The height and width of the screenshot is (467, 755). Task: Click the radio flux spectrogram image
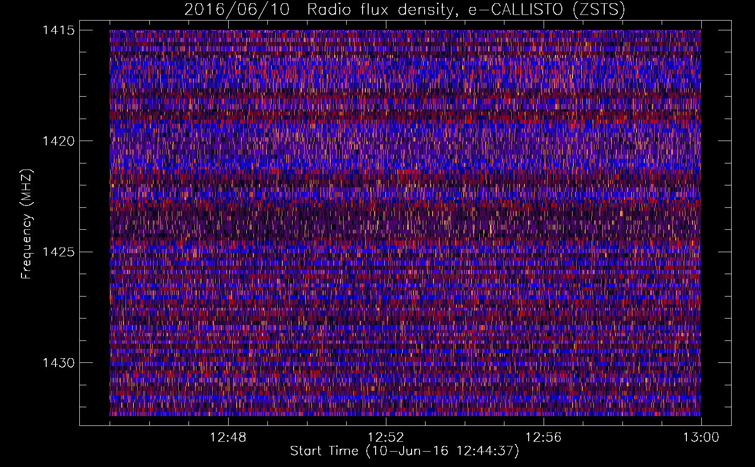click(405, 223)
